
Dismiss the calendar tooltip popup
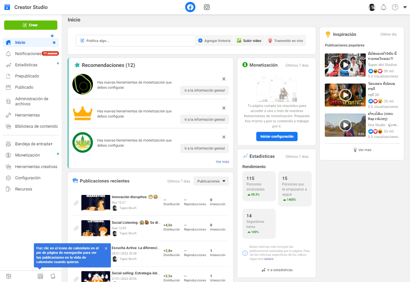(106, 248)
